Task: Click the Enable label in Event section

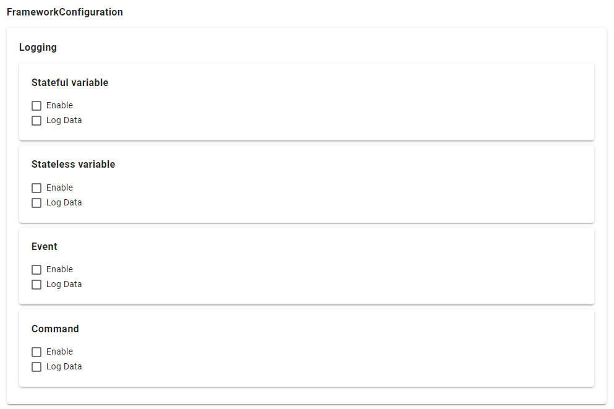Action: [59, 269]
